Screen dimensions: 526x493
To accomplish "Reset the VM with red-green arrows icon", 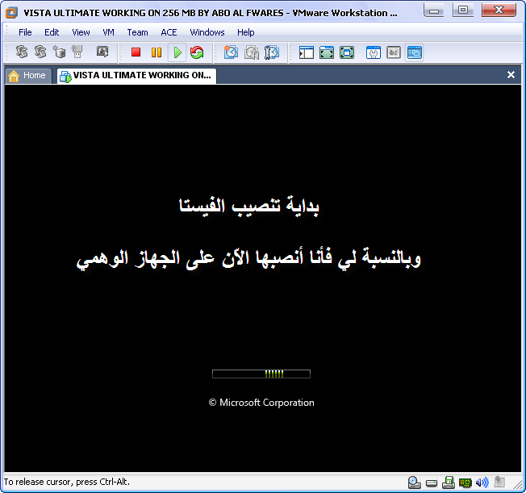I will tap(197, 52).
